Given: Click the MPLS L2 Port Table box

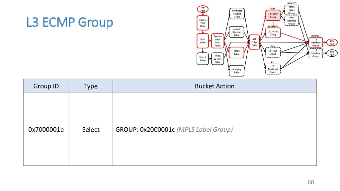Looking at the screenshot, I should [x=217, y=59].
